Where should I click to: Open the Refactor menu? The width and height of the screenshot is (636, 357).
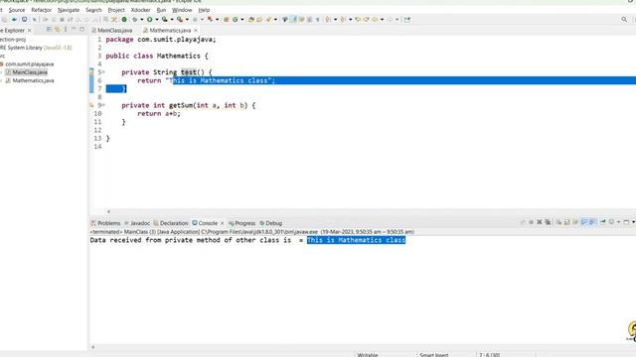[42, 10]
